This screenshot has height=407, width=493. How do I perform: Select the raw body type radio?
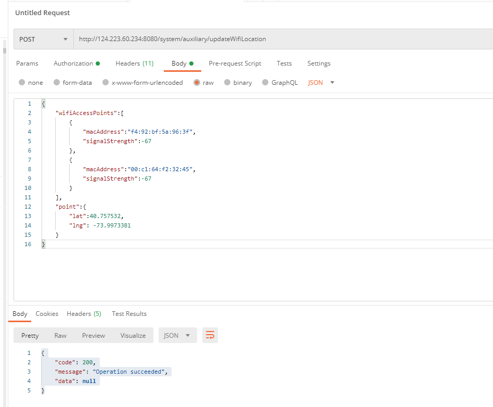click(x=197, y=83)
